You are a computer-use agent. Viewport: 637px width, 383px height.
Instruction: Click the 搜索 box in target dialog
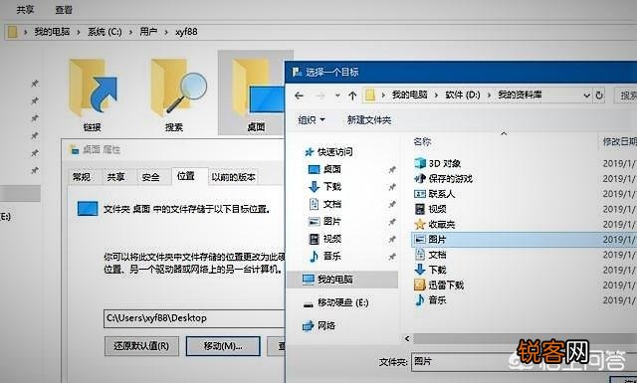coord(626,96)
